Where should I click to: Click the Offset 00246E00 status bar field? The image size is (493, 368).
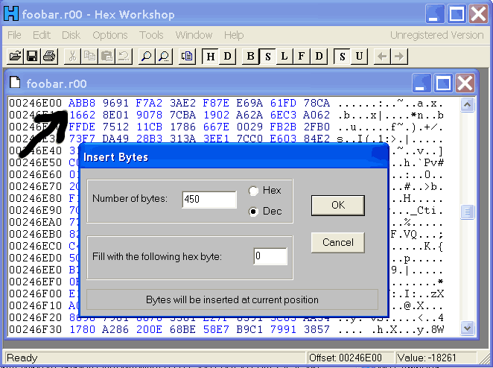tap(349, 358)
